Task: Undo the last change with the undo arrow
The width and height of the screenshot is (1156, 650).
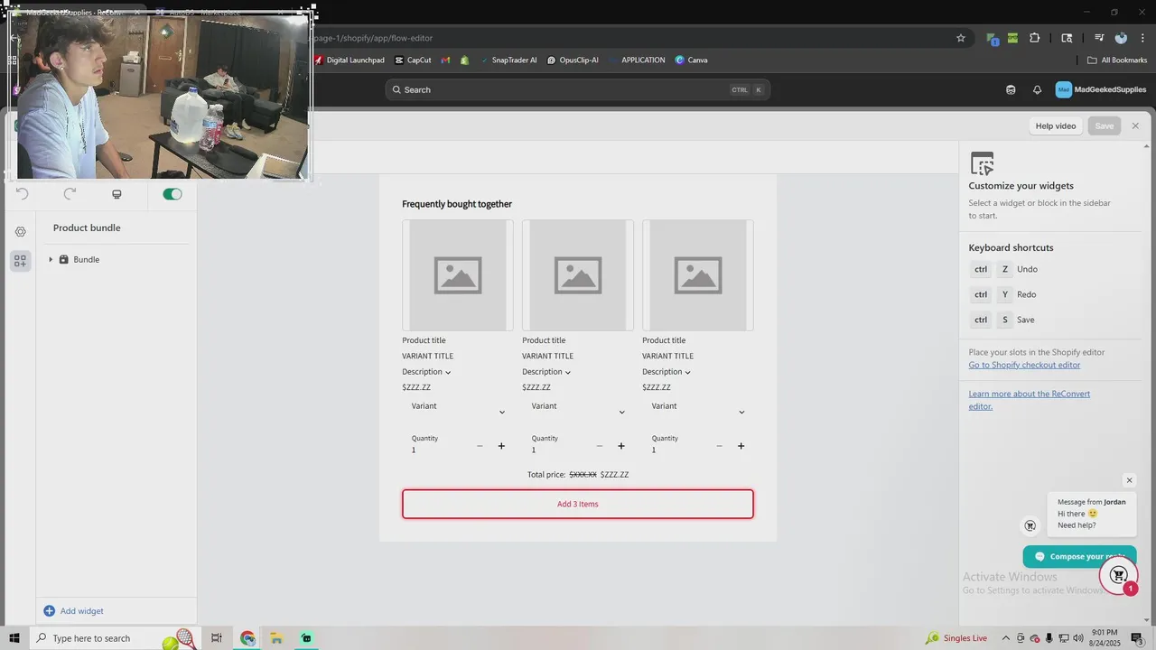Action: tap(23, 194)
